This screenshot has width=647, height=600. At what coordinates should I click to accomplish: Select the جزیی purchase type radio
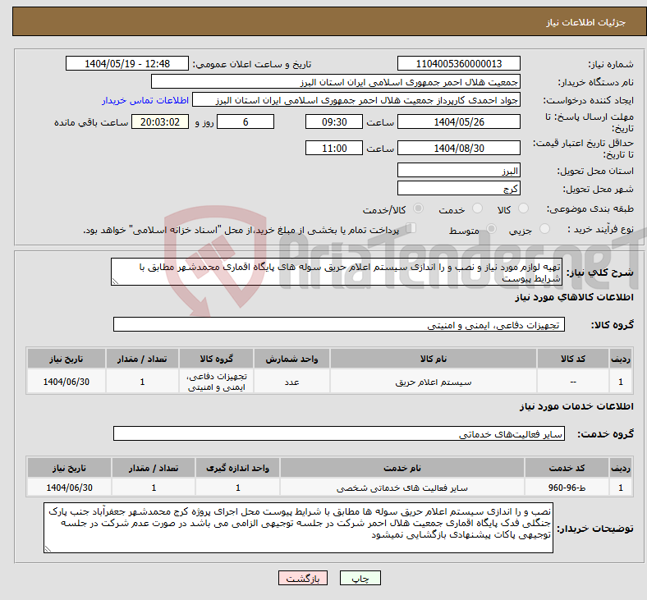pyautogui.click(x=544, y=228)
